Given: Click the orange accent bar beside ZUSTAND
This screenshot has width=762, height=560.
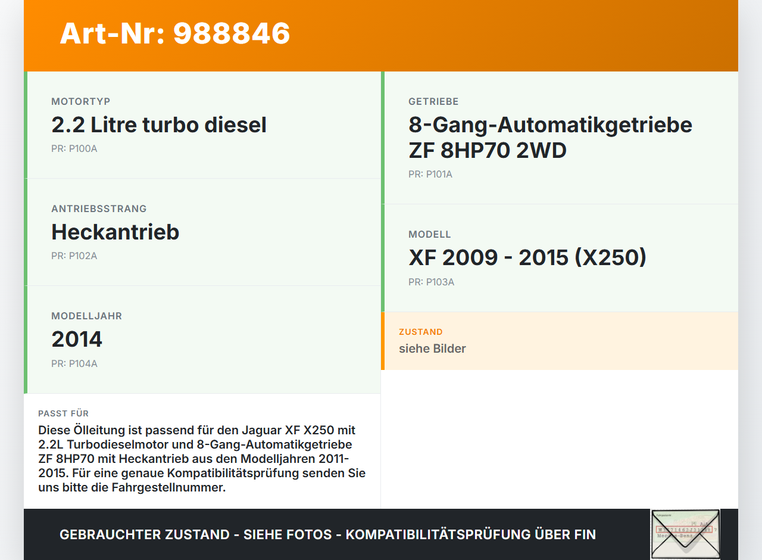Looking at the screenshot, I should [383, 341].
